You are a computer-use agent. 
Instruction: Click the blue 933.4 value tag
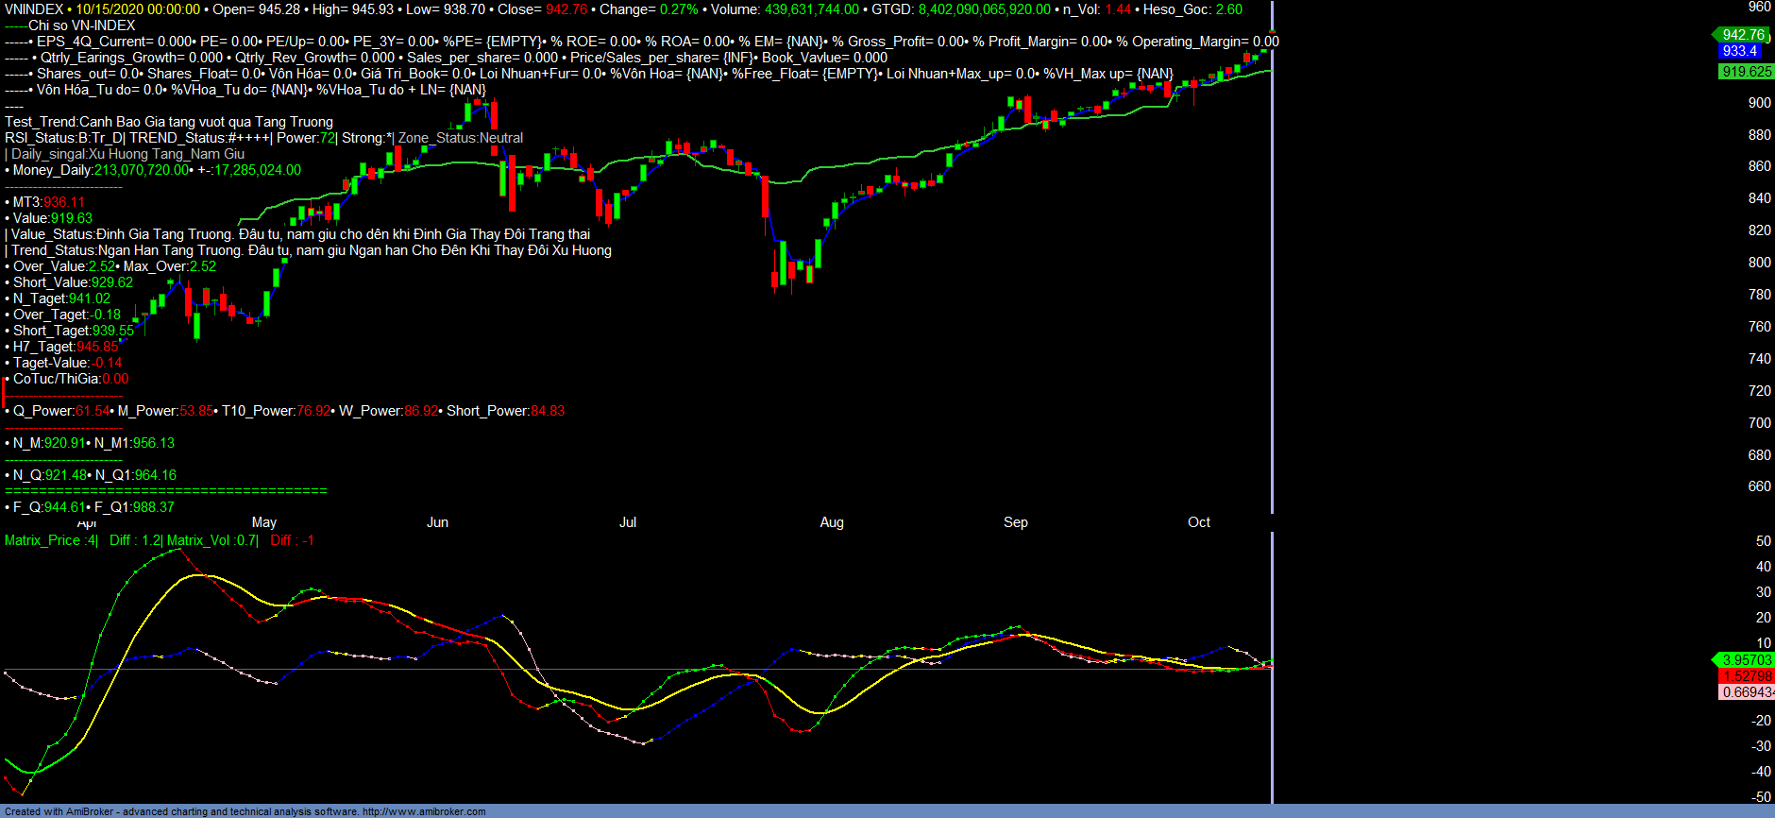[x=1739, y=51]
